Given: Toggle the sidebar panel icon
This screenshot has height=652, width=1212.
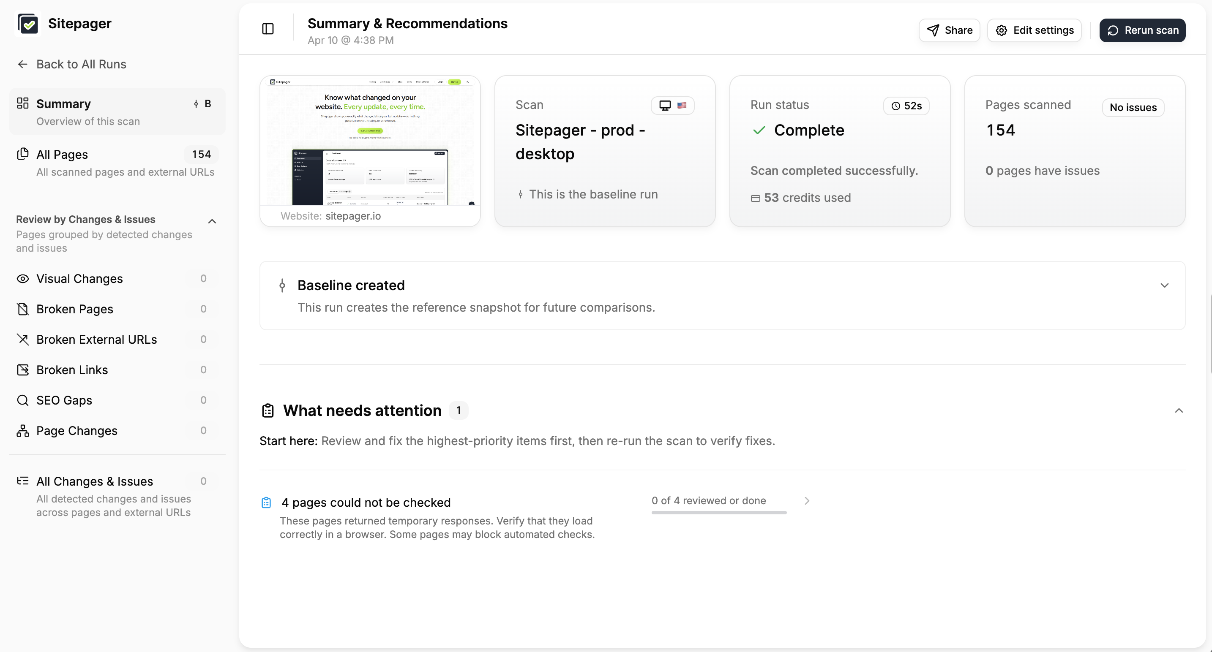Looking at the screenshot, I should pyautogui.click(x=268, y=29).
